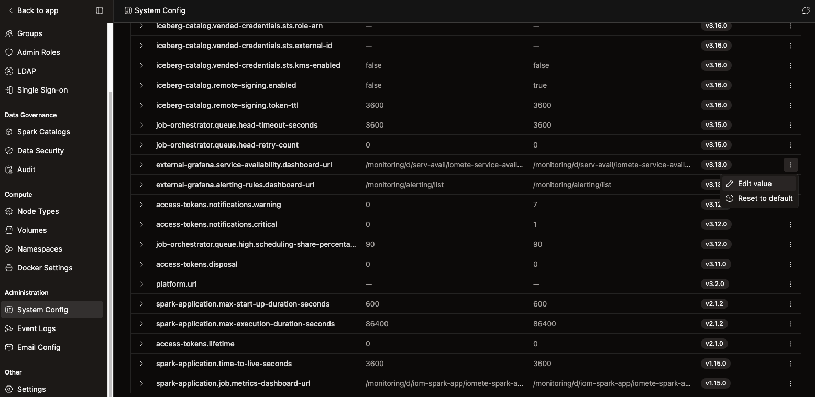815x397 pixels.
Task: Open the Single Sign-on link
Action: (x=52, y=90)
